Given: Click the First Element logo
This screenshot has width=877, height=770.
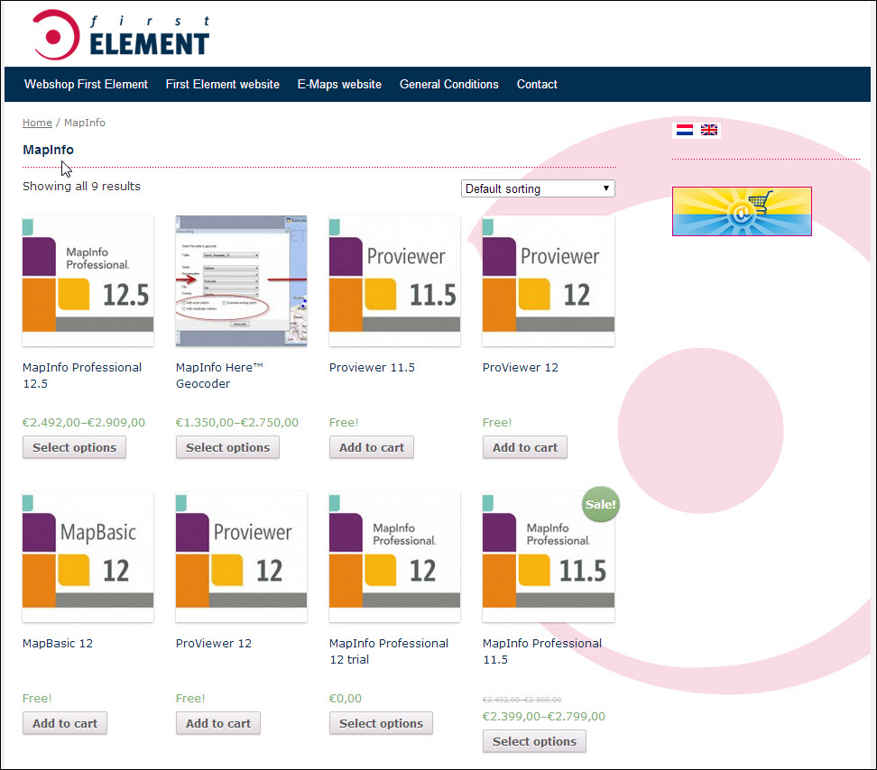Looking at the screenshot, I should tap(122, 34).
